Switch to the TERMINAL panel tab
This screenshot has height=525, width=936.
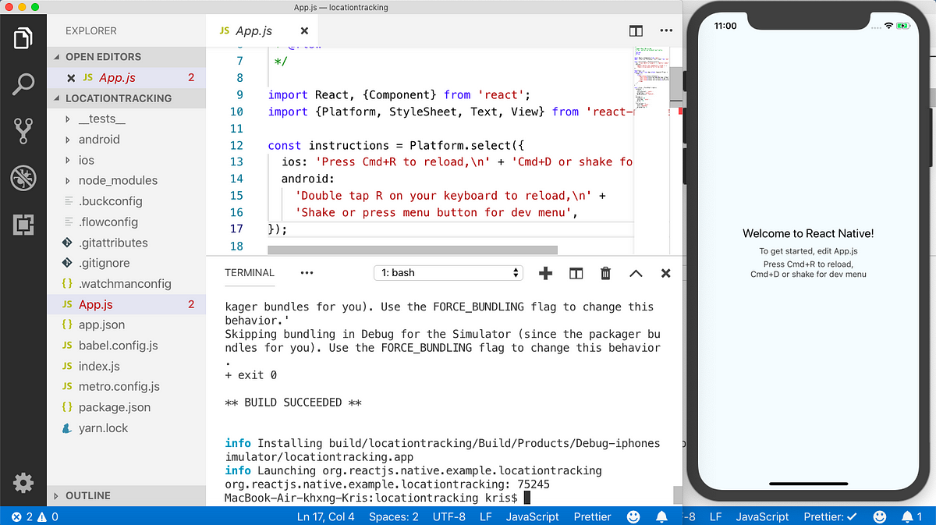click(x=250, y=273)
